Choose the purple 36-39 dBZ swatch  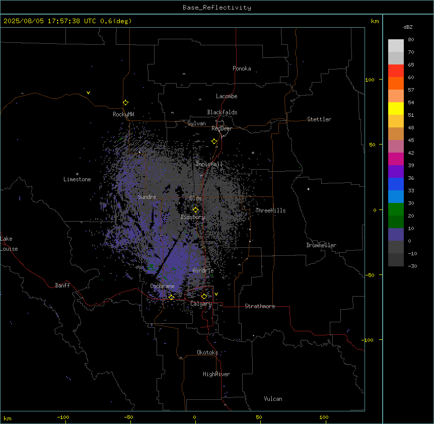pyautogui.click(x=396, y=172)
